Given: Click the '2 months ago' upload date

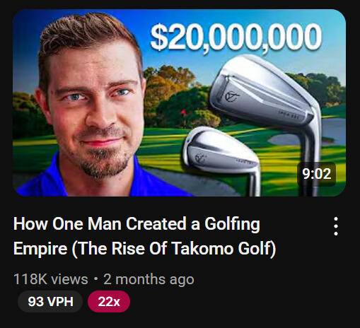Looking at the screenshot, I should [x=149, y=280].
